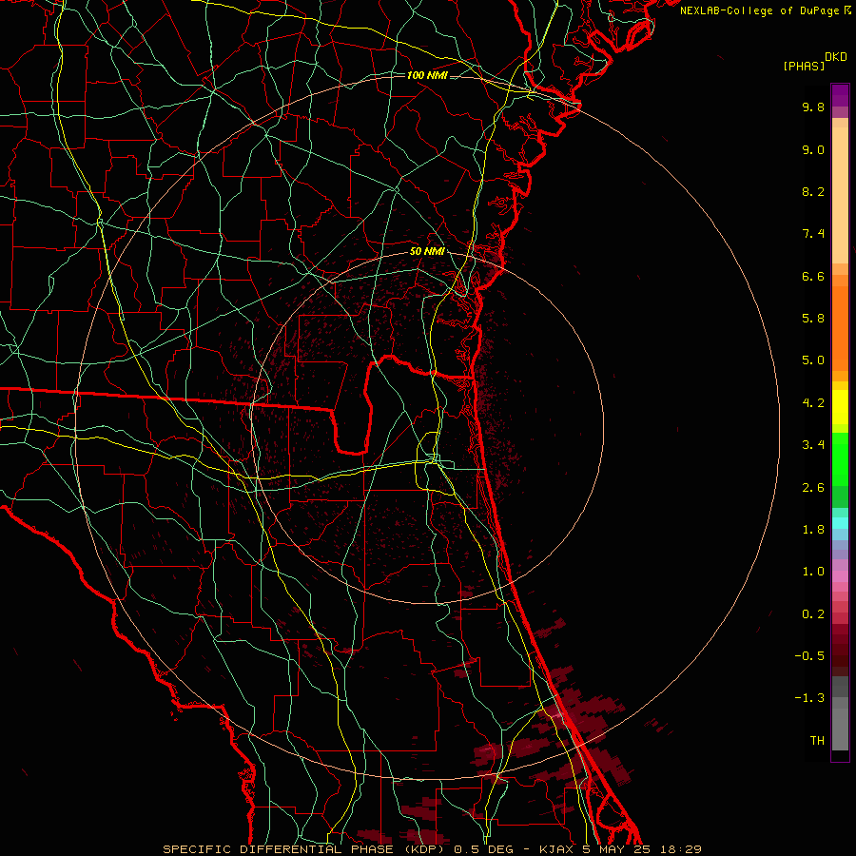Click the 50 NMI range ring label
The width and height of the screenshot is (856, 856).
click(x=427, y=252)
